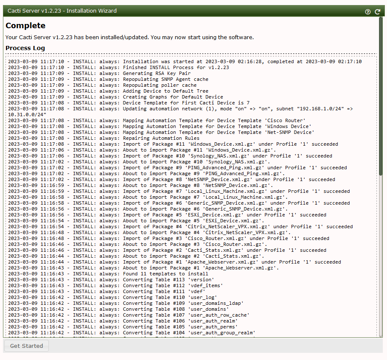Click 'Converting Table #104 user_auth_group_realm' line
Image resolution: width=387 pixels, height=360 pixels.
[x=132, y=333]
